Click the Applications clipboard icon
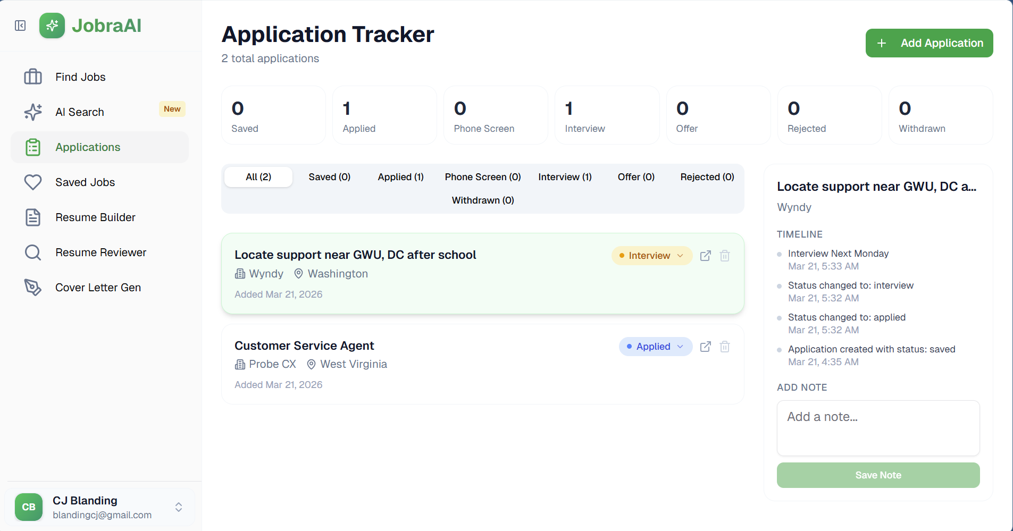Viewport: 1013px width, 531px height. click(x=33, y=147)
